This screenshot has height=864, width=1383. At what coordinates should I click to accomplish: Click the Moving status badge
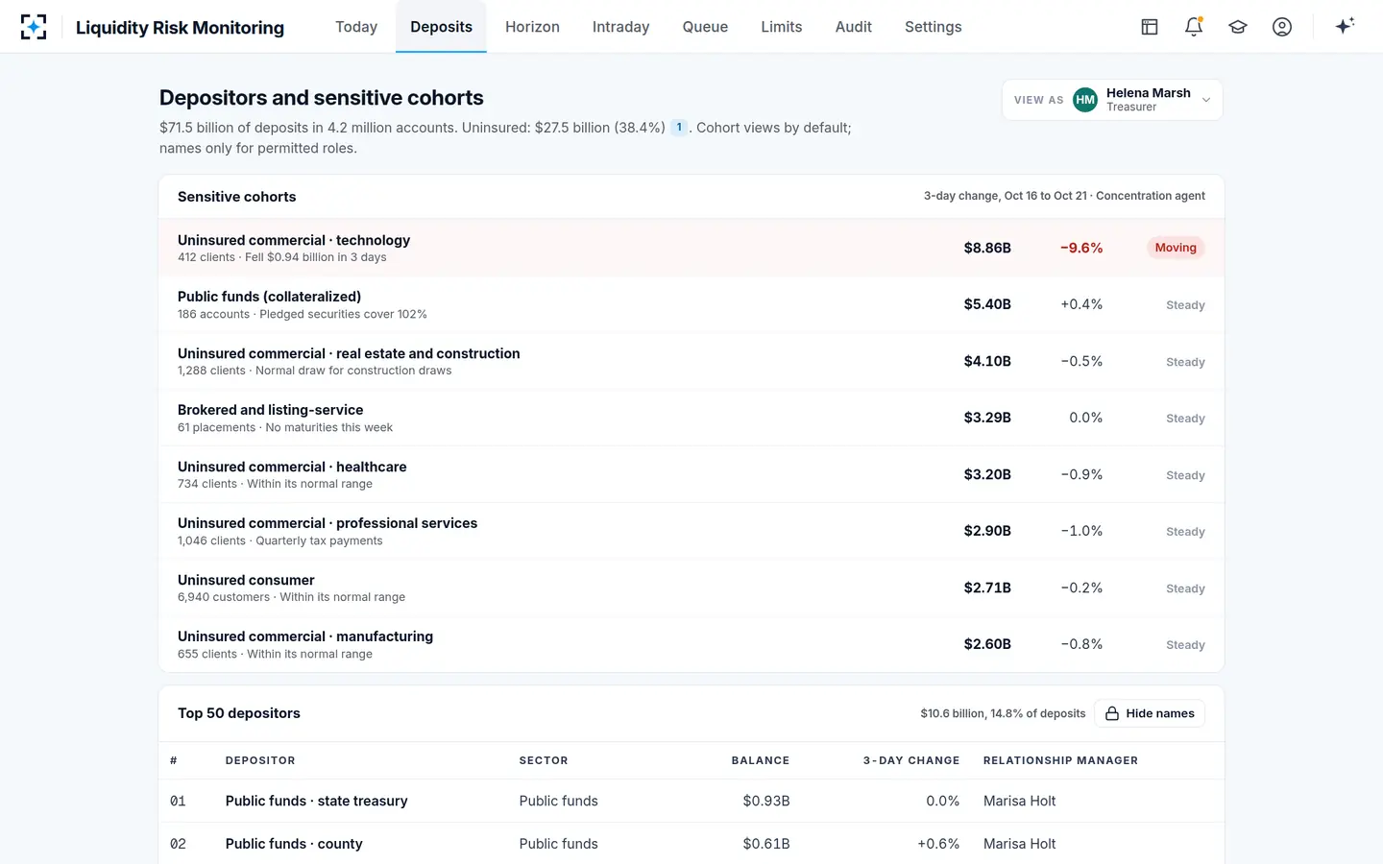coord(1176,248)
